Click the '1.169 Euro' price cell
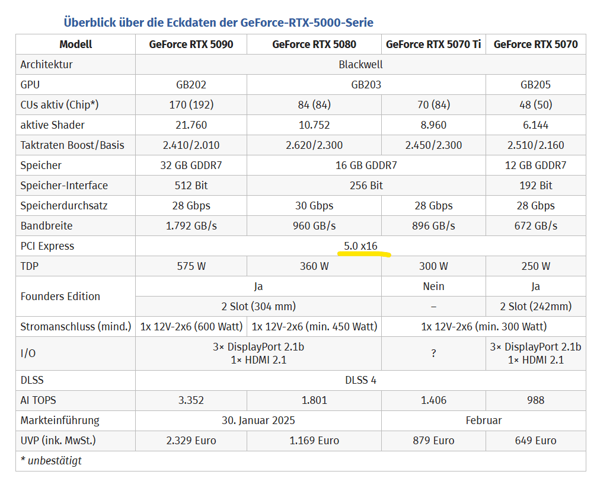The width and height of the screenshot is (613, 481). pos(314,441)
